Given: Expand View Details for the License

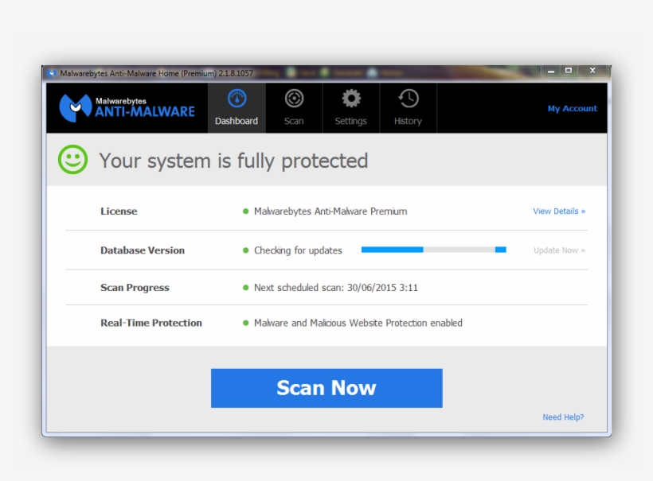Looking at the screenshot, I should [558, 211].
